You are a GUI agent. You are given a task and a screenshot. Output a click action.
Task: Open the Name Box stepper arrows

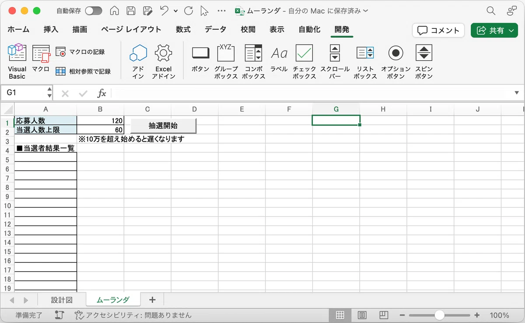click(x=49, y=93)
